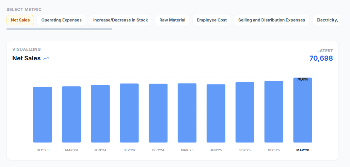Click the SELECT METRIC heading
Viewport: 350px width, 167px height.
(24, 10)
